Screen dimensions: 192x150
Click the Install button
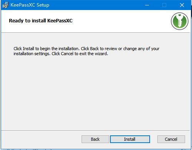click(130, 139)
